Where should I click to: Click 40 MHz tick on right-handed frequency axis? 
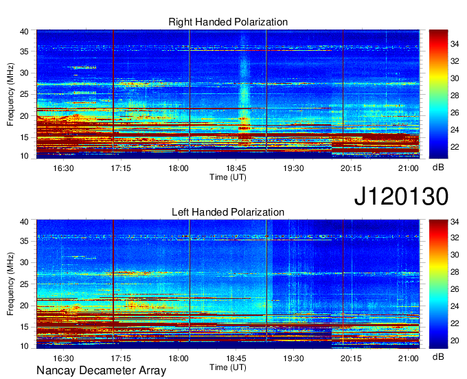[x=25, y=32]
